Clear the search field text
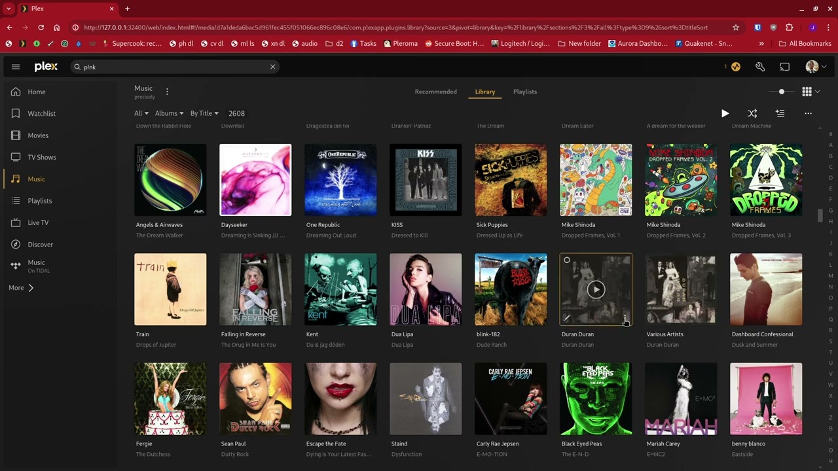Screen dimensions: 838x471 tap(272, 67)
